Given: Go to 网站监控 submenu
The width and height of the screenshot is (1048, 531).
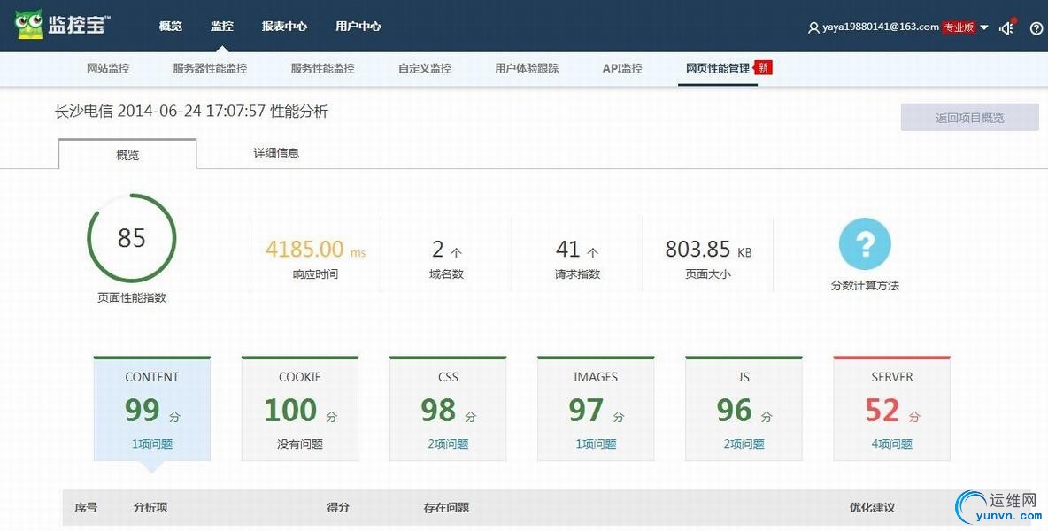Looking at the screenshot, I should [x=108, y=68].
